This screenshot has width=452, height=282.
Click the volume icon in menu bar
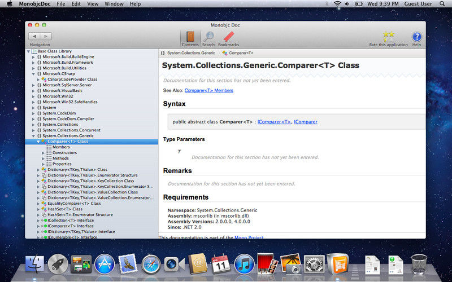[x=347, y=4]
